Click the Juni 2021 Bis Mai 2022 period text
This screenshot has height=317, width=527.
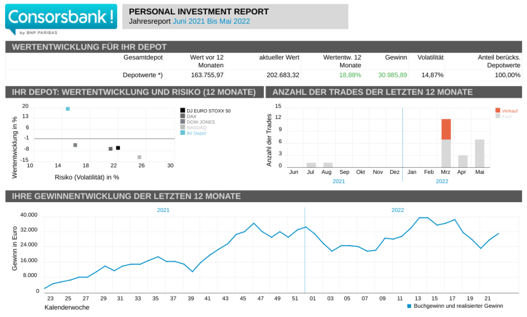point(211,21)
